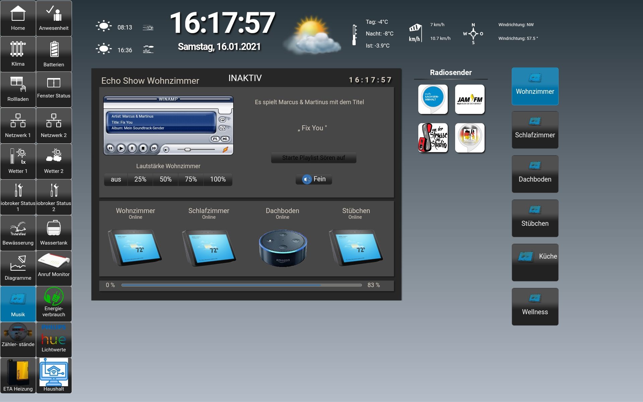
Task: Select the Schlafzimmer room tab
Action: tap(535, 130)
